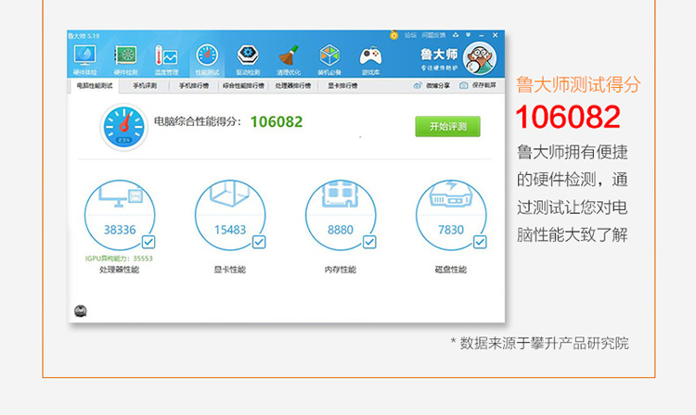Click the 7830 disk score
This screenshot has height=415, width=696.
coord(451,230)
